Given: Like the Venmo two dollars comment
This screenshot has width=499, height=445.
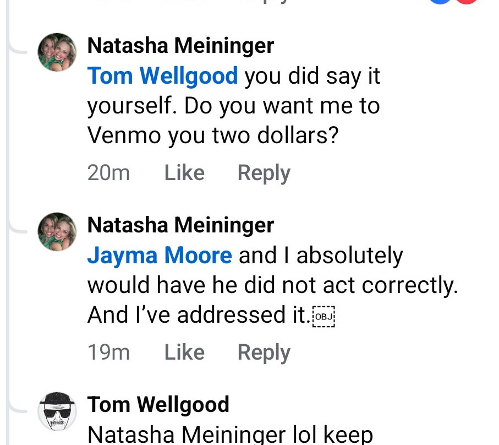Looking at the screenshot, I should coord(184,173).
